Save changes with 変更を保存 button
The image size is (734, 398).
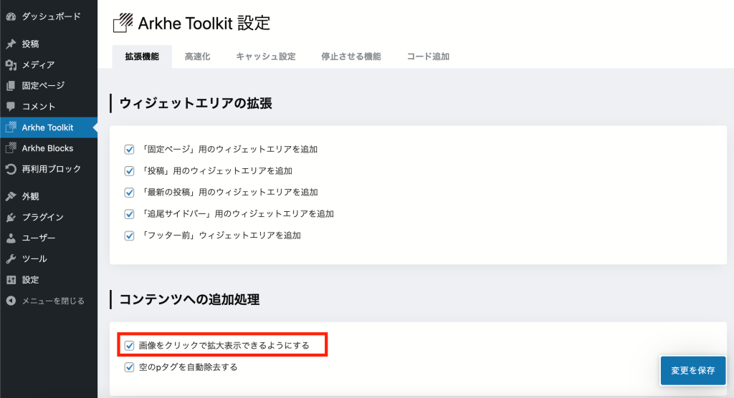pyautogui.click(x=693, y=370)
